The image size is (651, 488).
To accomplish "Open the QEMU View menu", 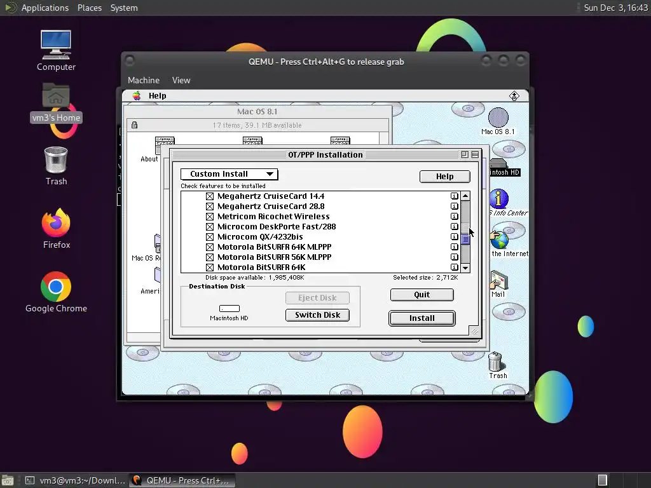I will coord(181,80).
